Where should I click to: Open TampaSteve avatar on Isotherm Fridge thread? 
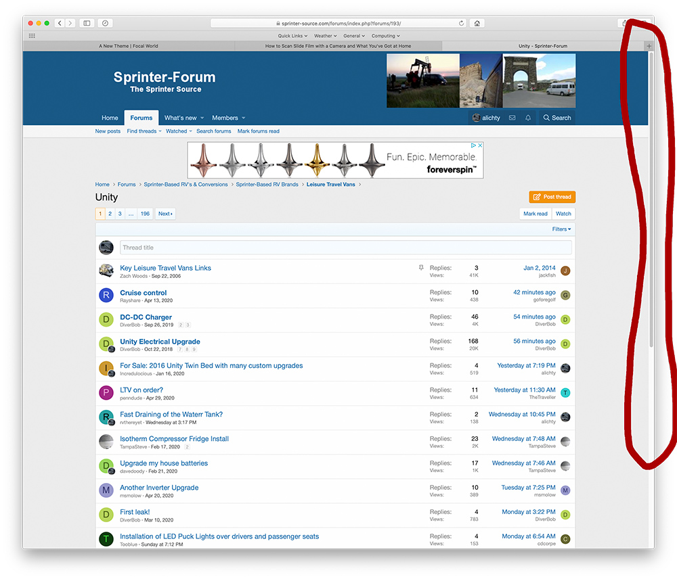[x=106, y=442]
